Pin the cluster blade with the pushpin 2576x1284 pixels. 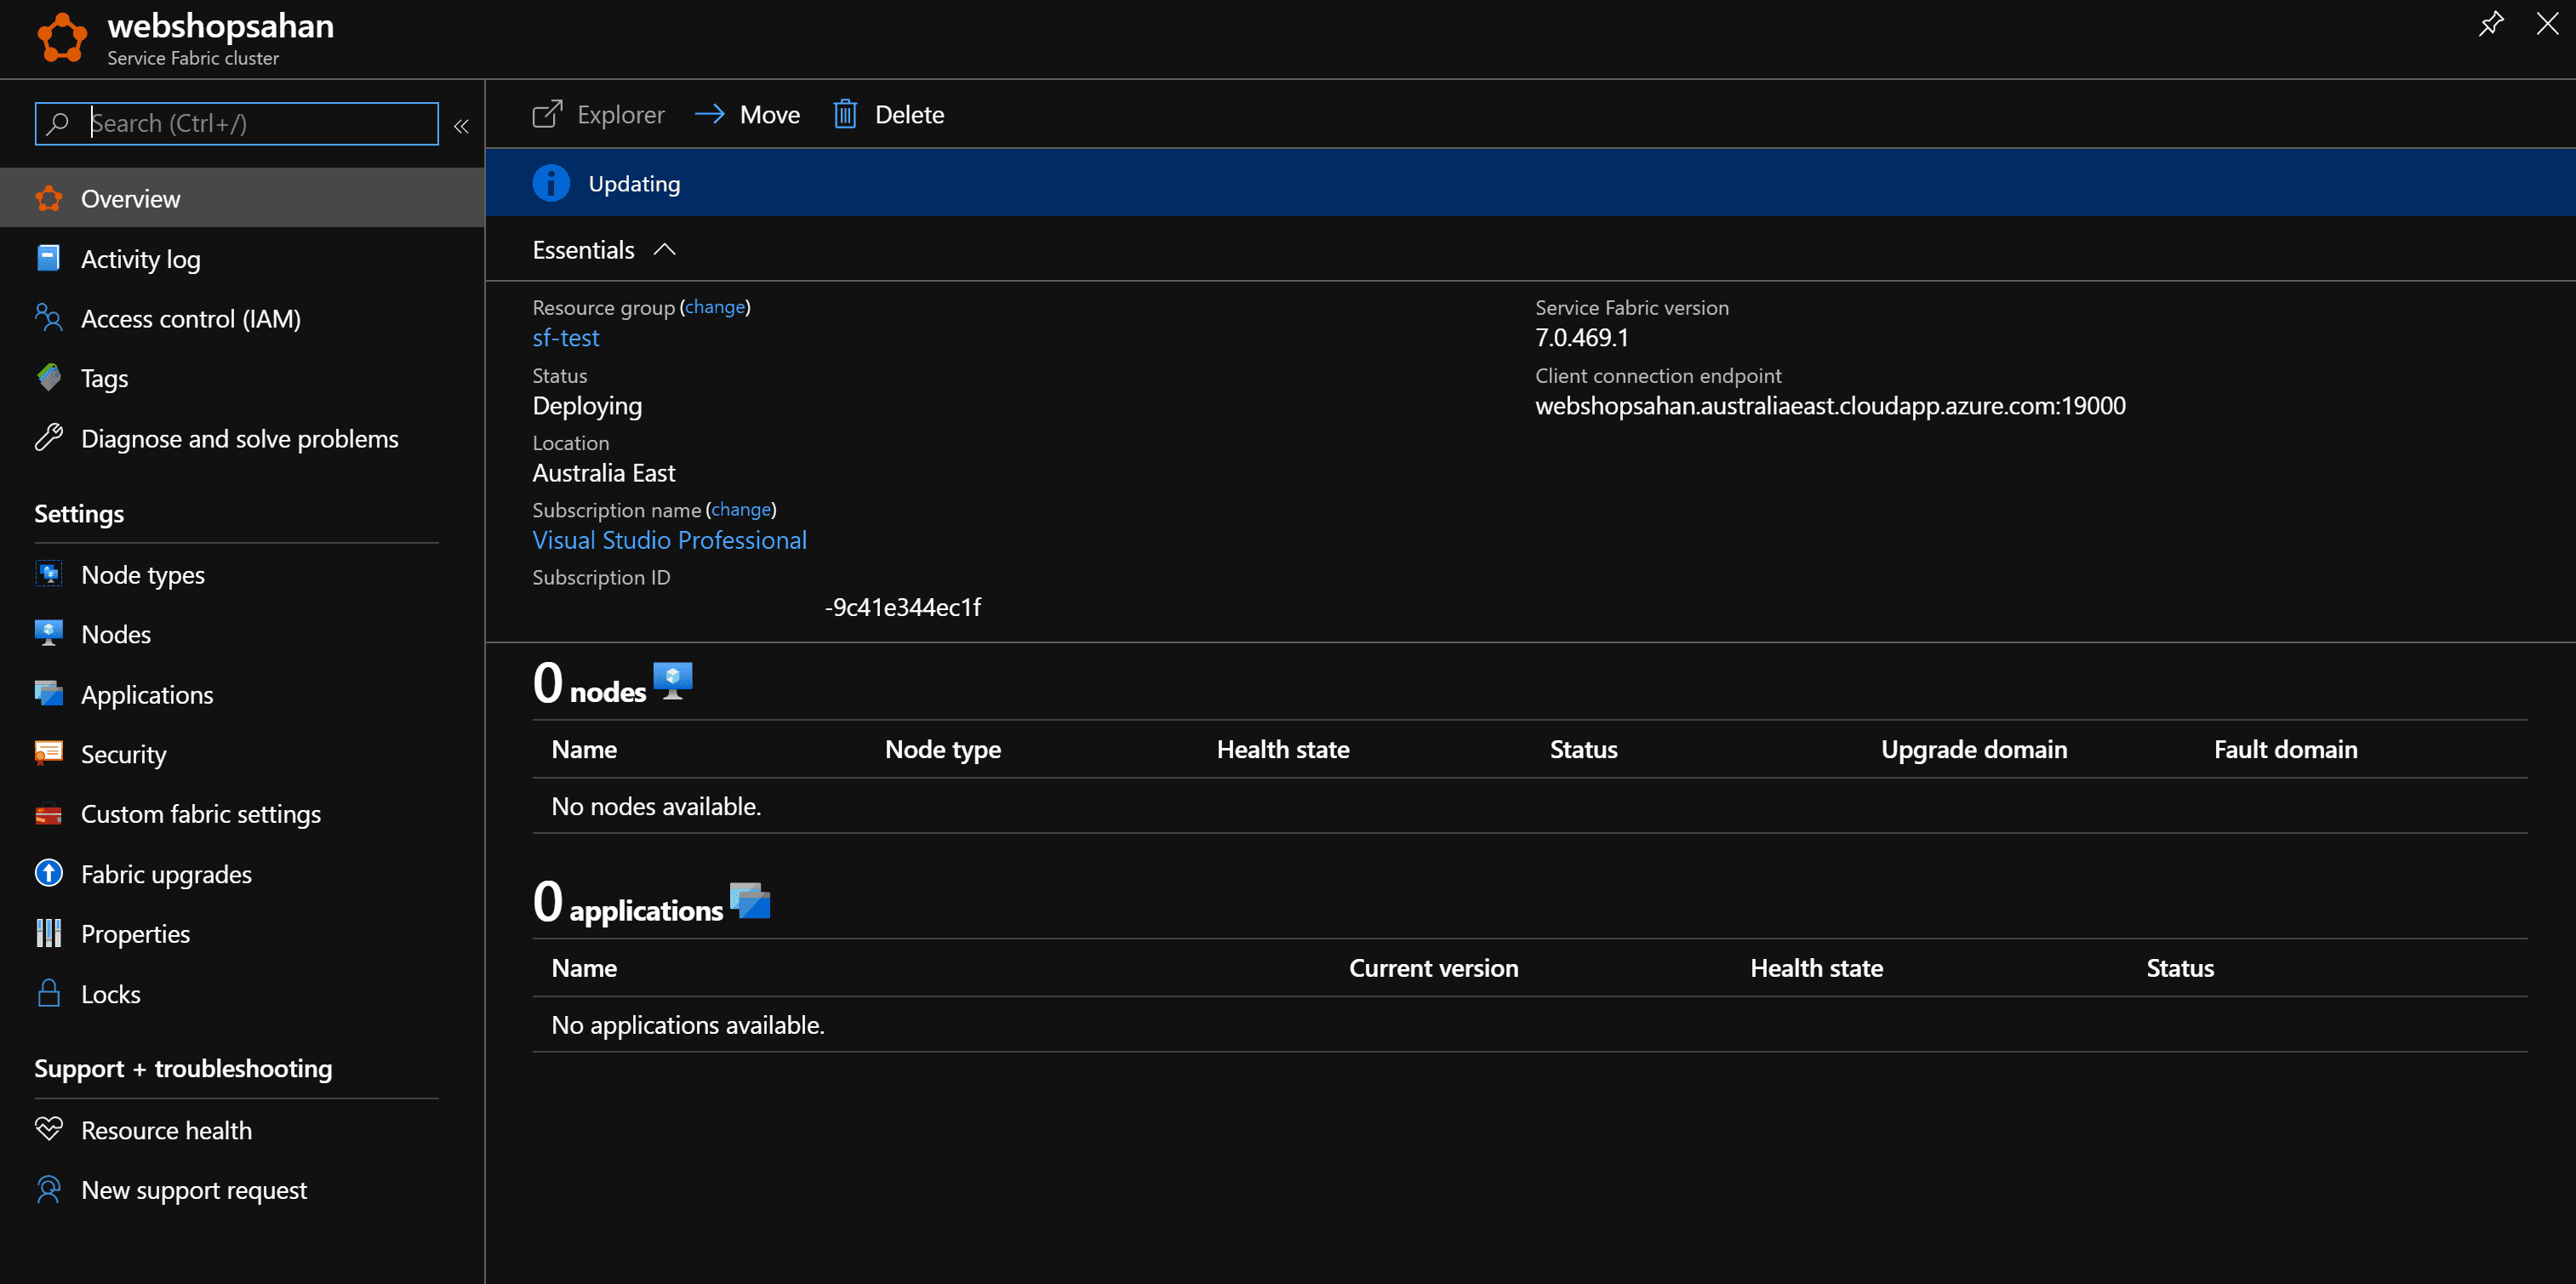(x=2491, y=24)
